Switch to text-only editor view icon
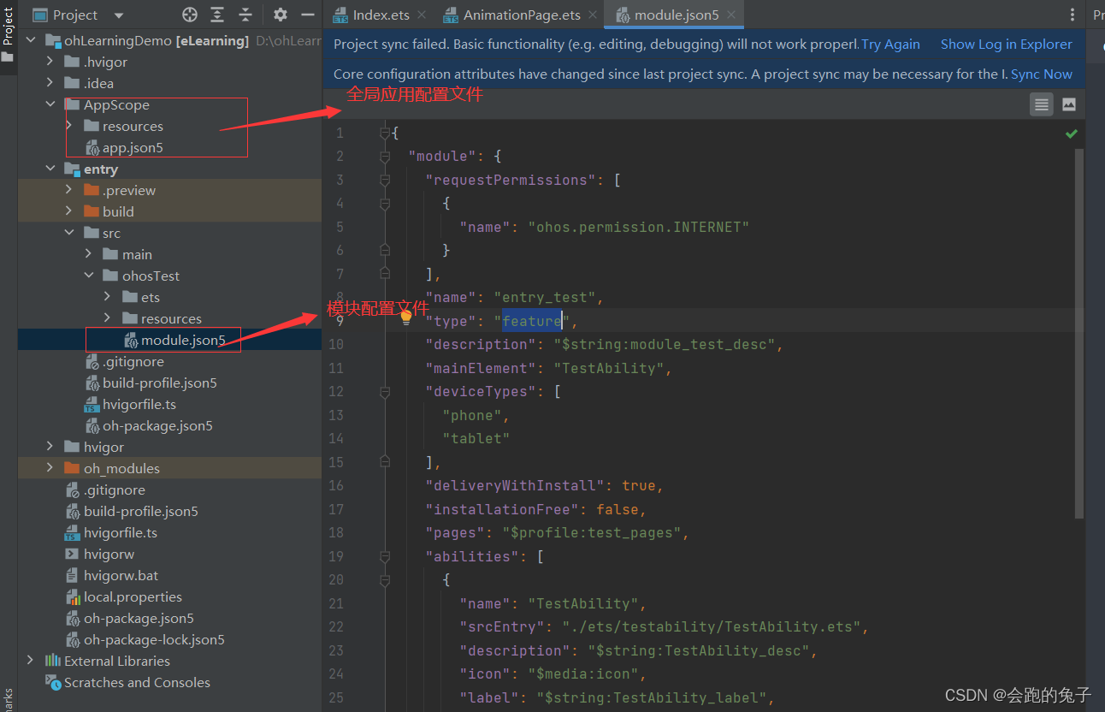 click(x=1041, y=104)
